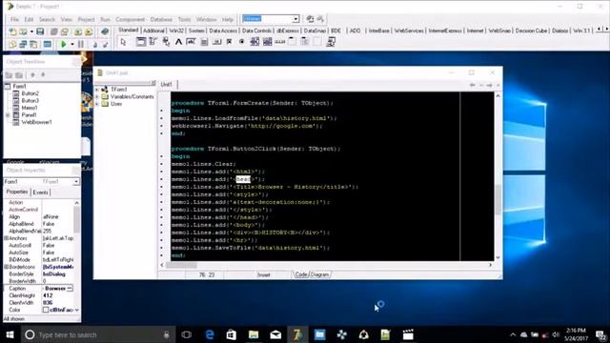Image resolution: width=610 pixels, height=343 pixels.
Task: Click the Open file toolbar icon
Action: tap(23, 31)
